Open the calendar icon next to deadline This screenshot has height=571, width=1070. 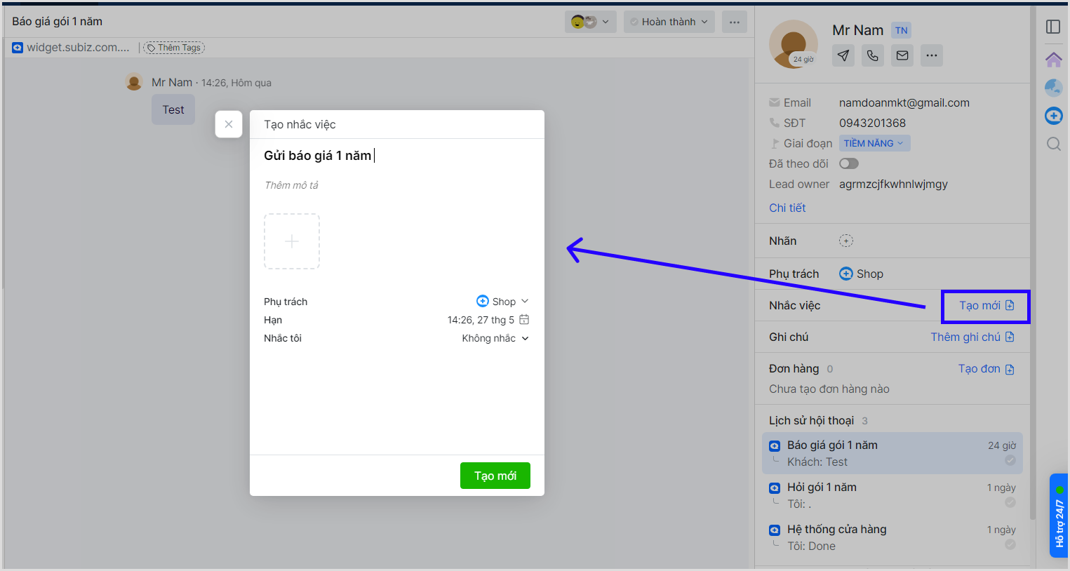(x=524, y=320)
